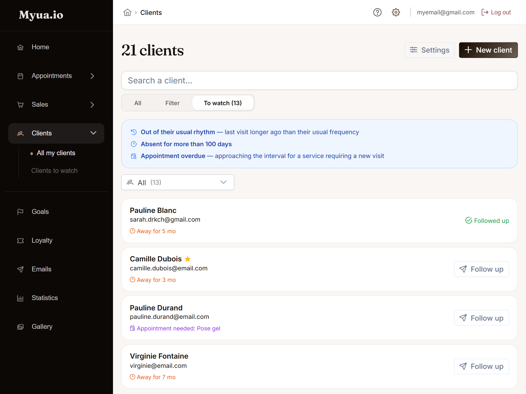The height and width of the screenshot is (394, 526).
Task: Click Away for 3 mo label
Action: pos(153,280)
